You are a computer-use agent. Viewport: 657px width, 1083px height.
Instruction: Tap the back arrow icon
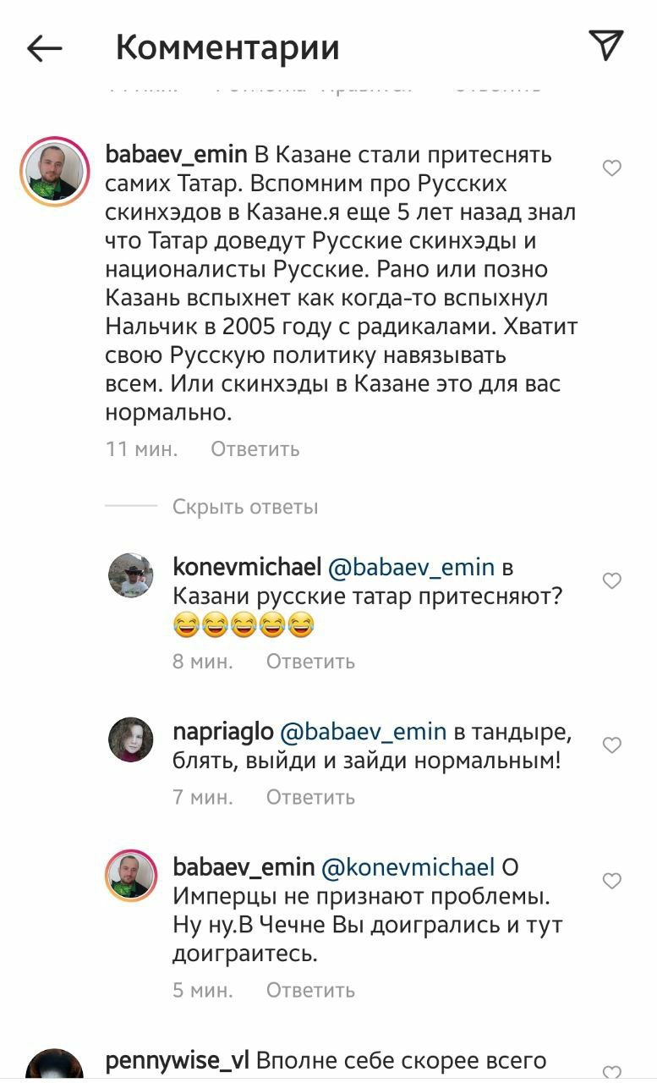pyautogui.click(x=45, y=48)
